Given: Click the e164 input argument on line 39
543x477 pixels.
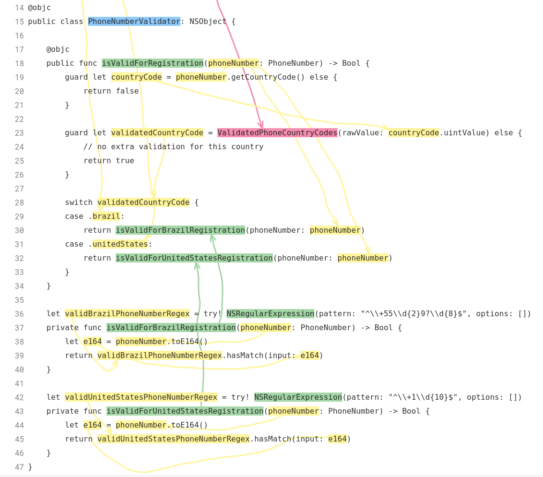Looking at the screenshot, I should 309,356.
